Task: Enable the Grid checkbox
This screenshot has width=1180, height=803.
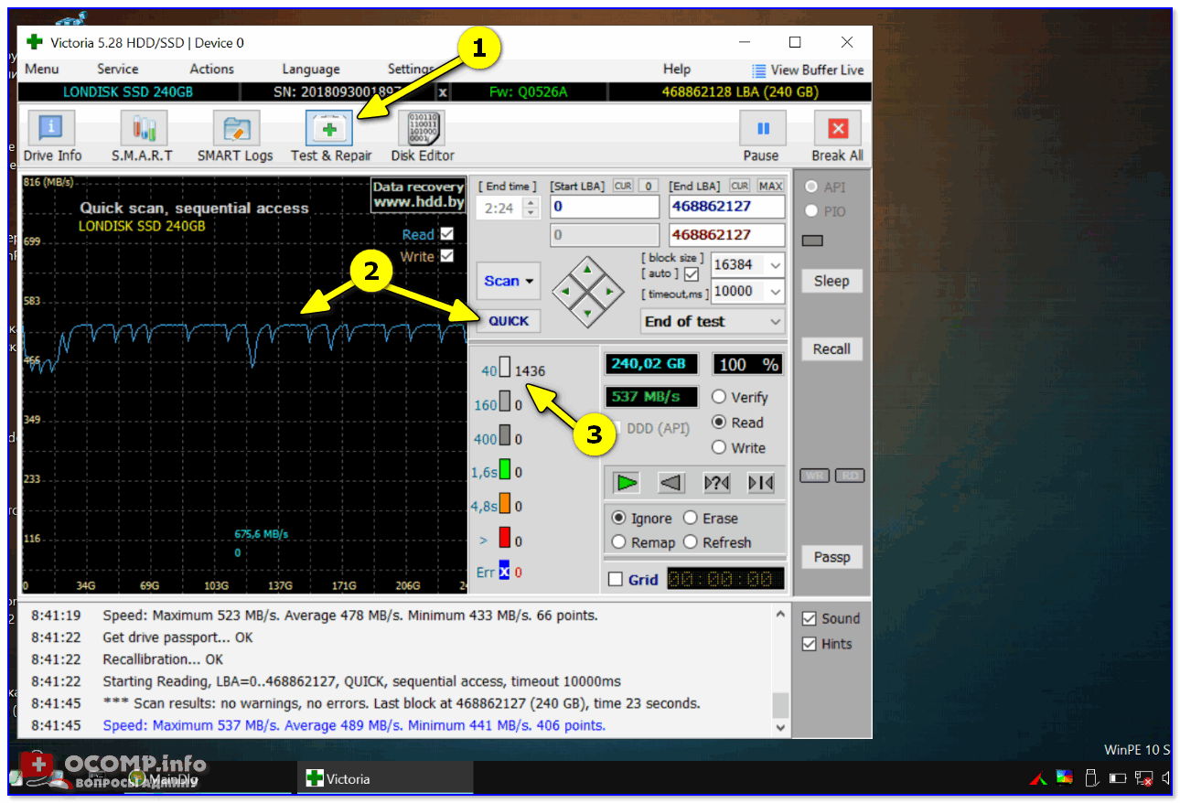Action: click(616, 579)
